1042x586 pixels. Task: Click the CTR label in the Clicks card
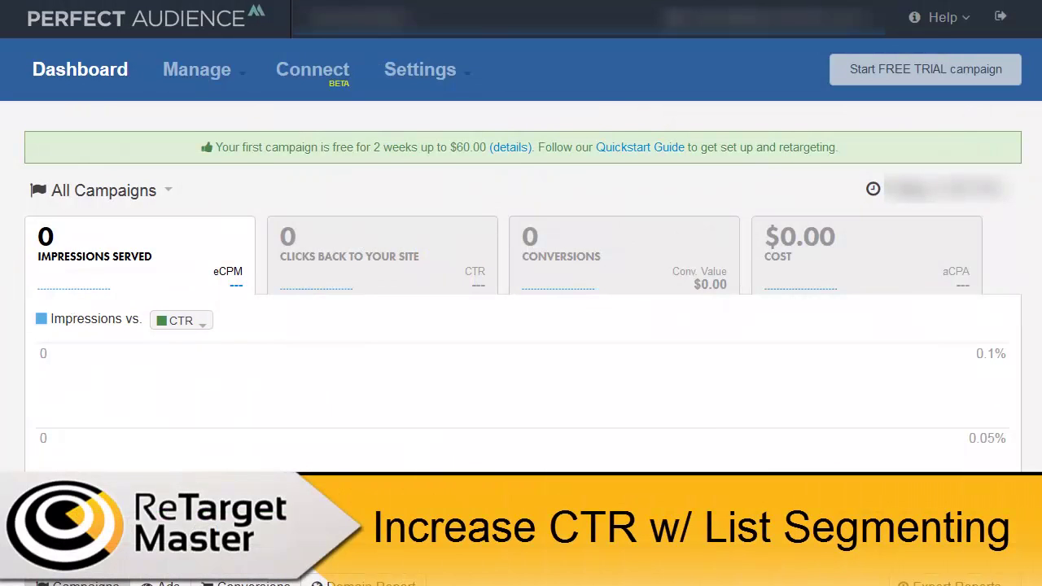click(475, 271)
